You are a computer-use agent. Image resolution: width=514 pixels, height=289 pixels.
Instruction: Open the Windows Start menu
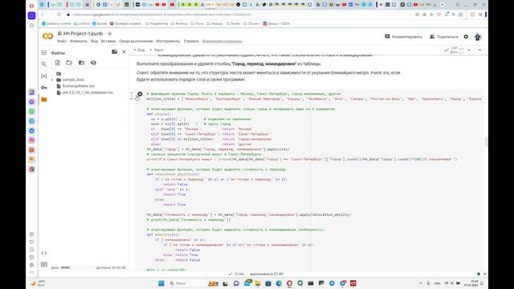(161, 283)
